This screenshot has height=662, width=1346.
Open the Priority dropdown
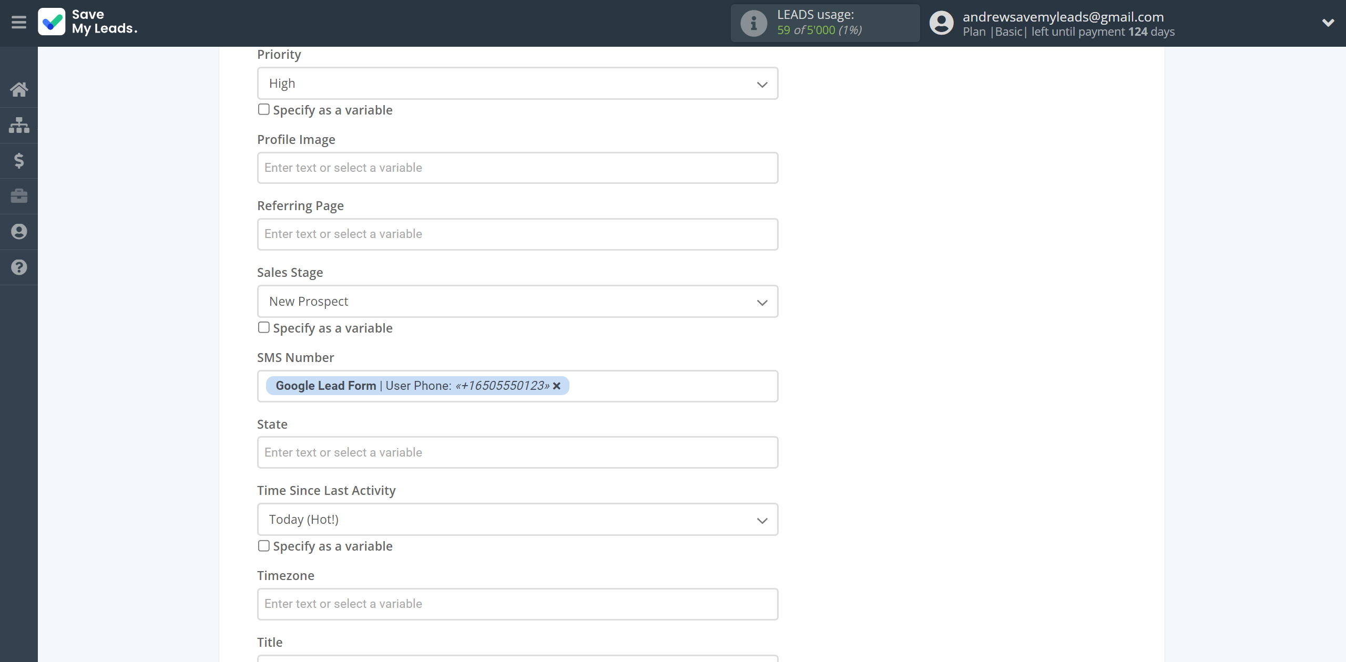pos(517,84)
